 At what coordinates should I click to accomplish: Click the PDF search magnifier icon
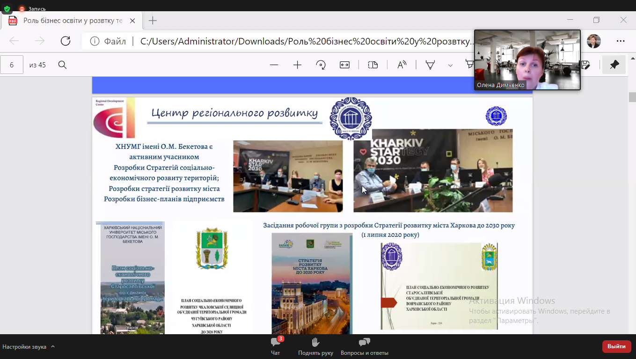click(x=62, y=65)
